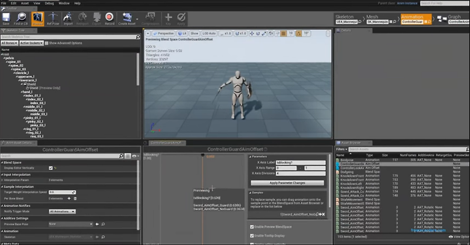Click the skeleton tree search magnifier icon
The height and width of the screenshot is (245, 470).
click(138, 36)
